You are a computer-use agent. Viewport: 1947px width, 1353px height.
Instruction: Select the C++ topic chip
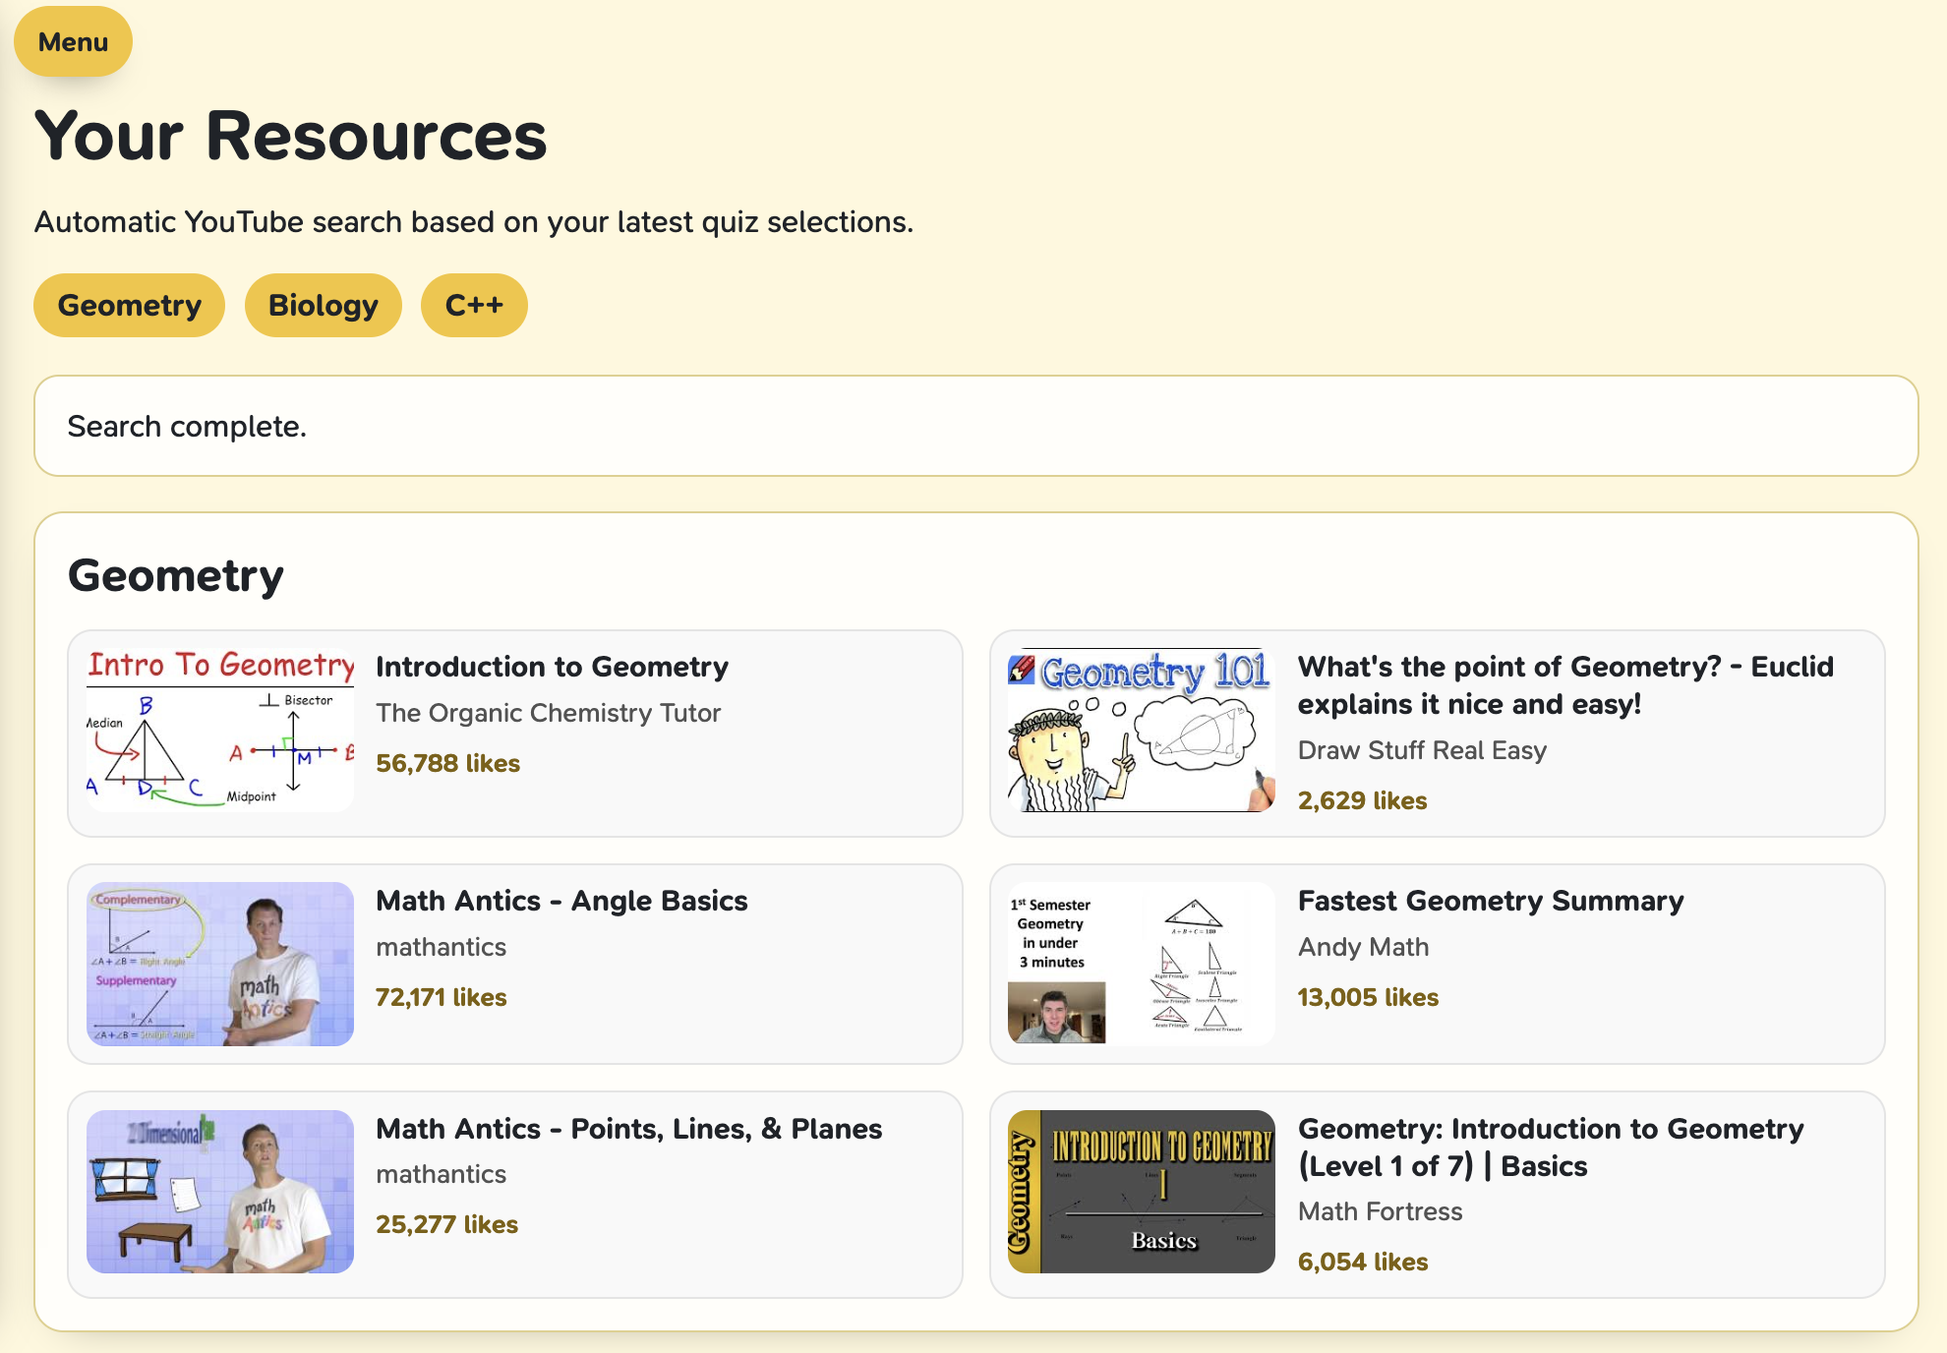point(474,306)
